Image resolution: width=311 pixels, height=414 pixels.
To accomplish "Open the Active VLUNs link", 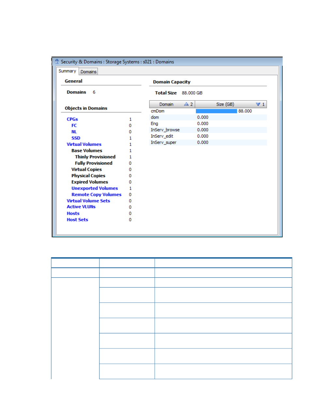I will pyautogui.click(x=81, y=207).
